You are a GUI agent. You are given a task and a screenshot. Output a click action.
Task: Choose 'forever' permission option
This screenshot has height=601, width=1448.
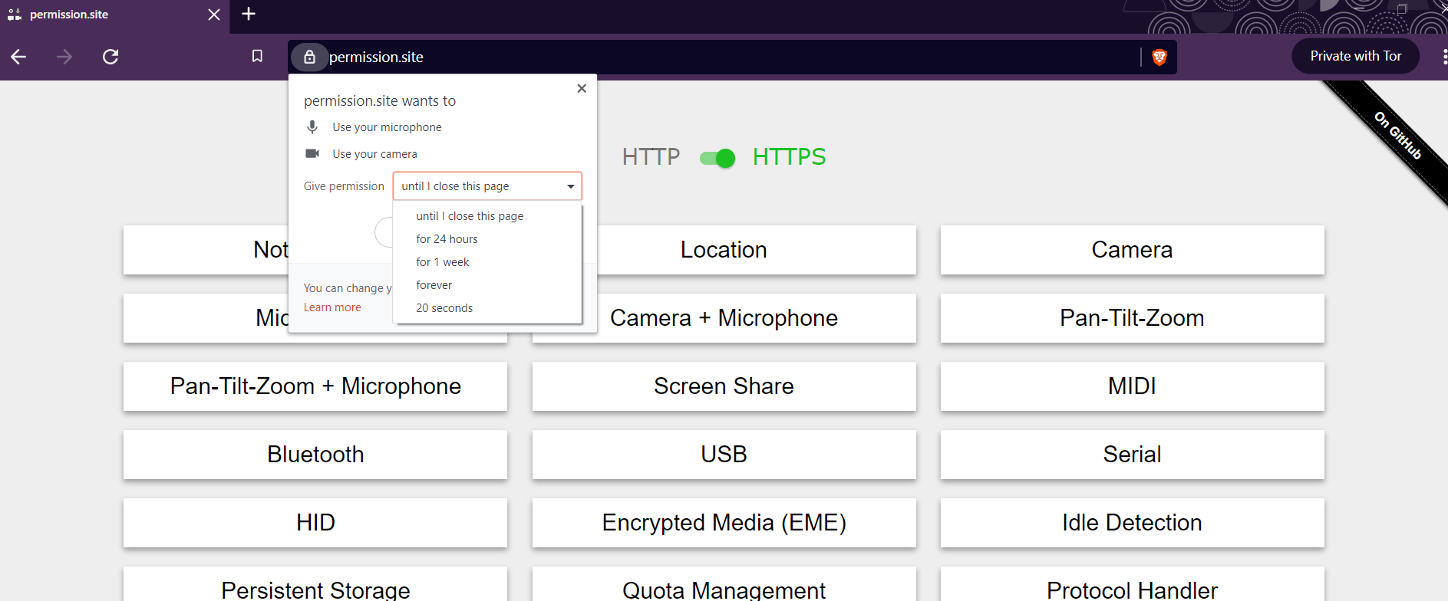[487, 285]
